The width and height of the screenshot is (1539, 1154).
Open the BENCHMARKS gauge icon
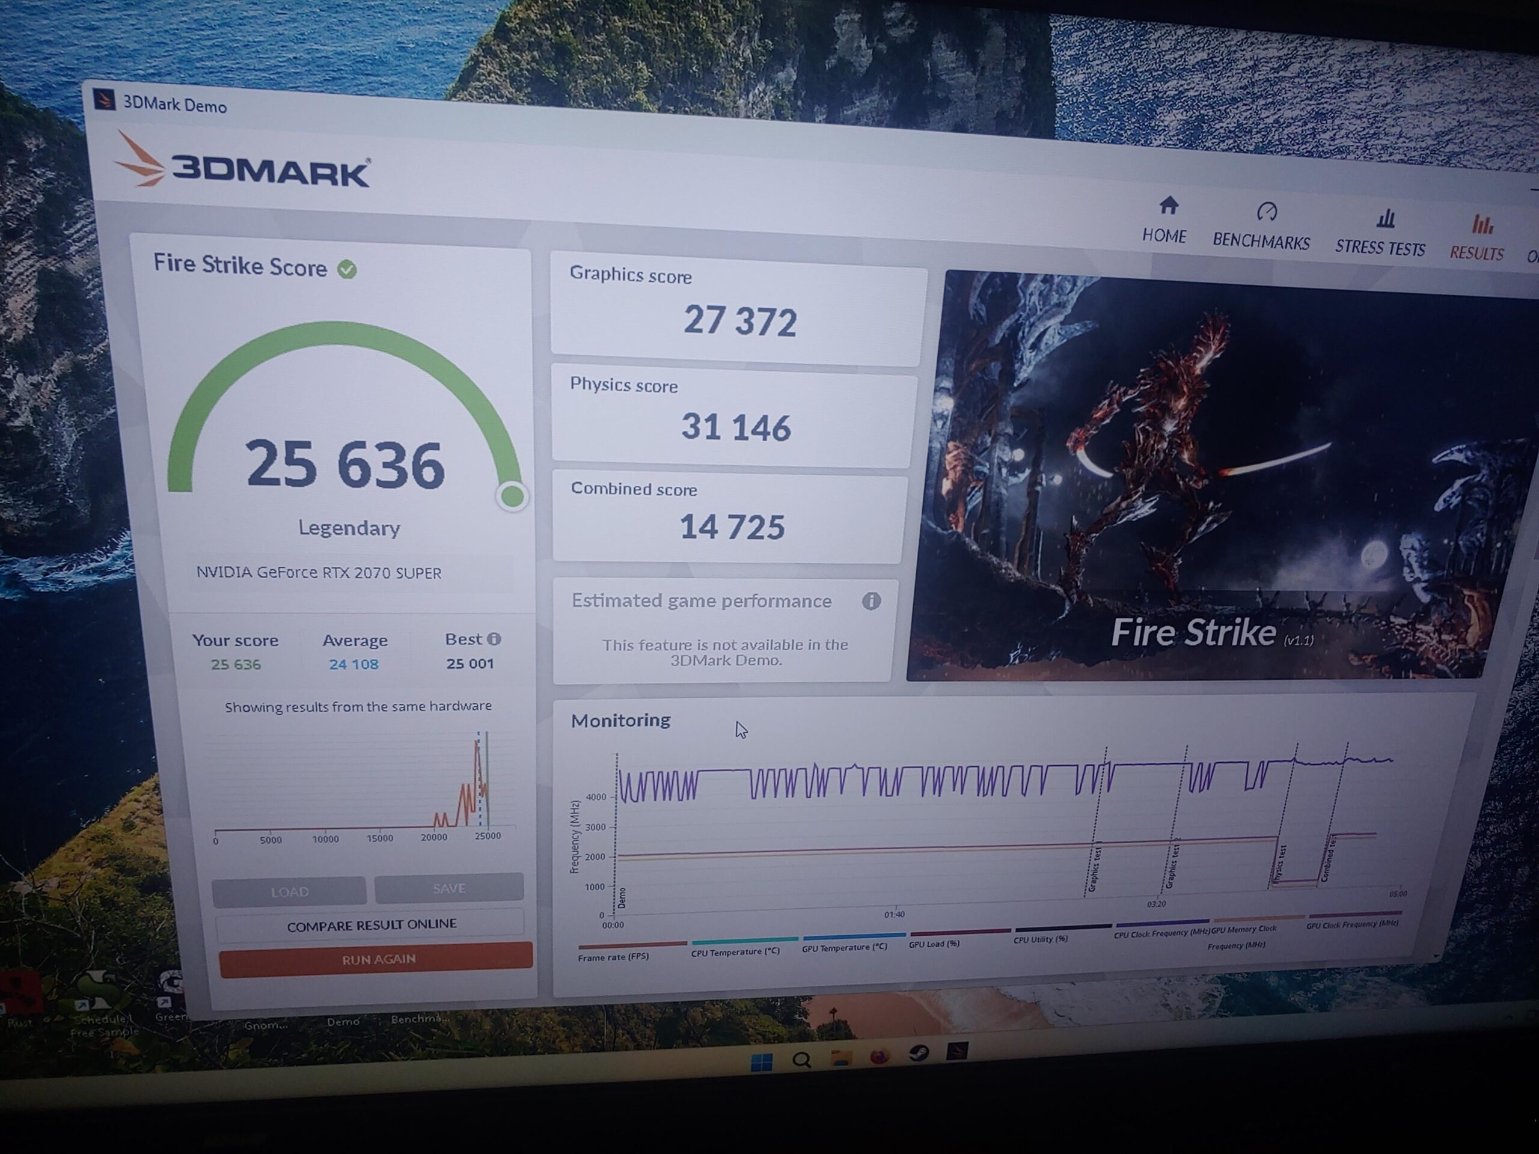(1267, 212)
